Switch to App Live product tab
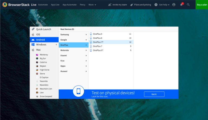 click(x=55, y=5)
